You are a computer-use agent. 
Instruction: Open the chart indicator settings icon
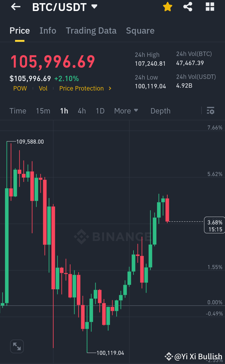pyautogui.click(x=211, y=111)
